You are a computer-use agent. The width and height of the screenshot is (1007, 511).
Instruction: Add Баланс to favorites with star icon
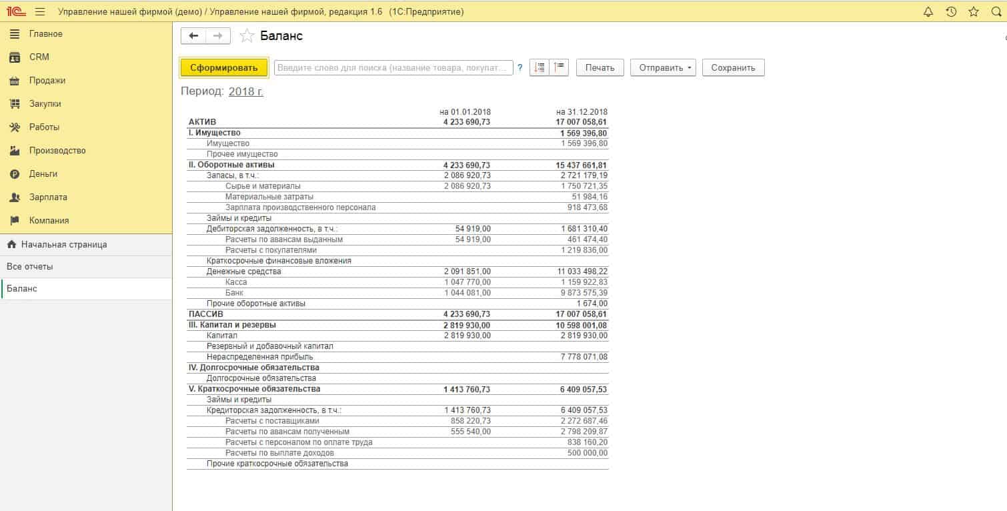(x=247, y=36)
